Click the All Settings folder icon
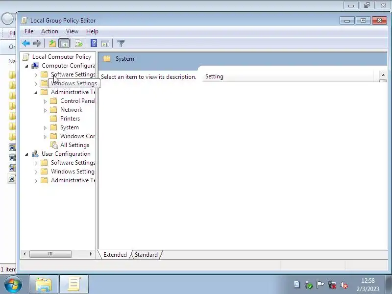This screenshot has width=392, height=294. [x=53, y=145]
